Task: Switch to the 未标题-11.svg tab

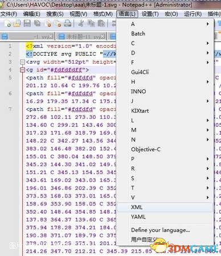Action: [81, 36]
